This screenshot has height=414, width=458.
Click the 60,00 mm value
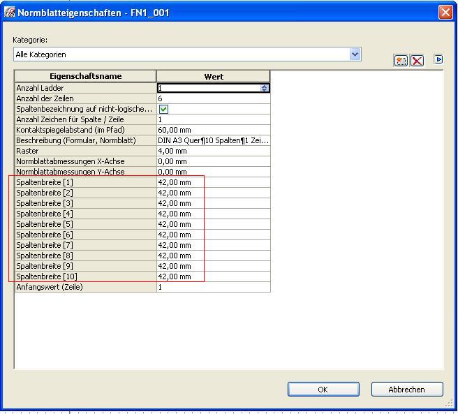[x=214, y=130]
